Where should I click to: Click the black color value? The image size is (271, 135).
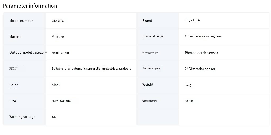[x=56, y=85]
